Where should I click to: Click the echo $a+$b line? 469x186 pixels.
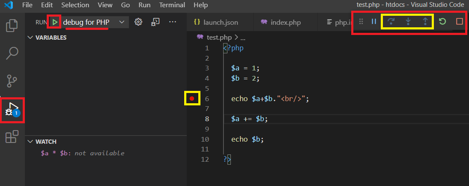[270, 99]
